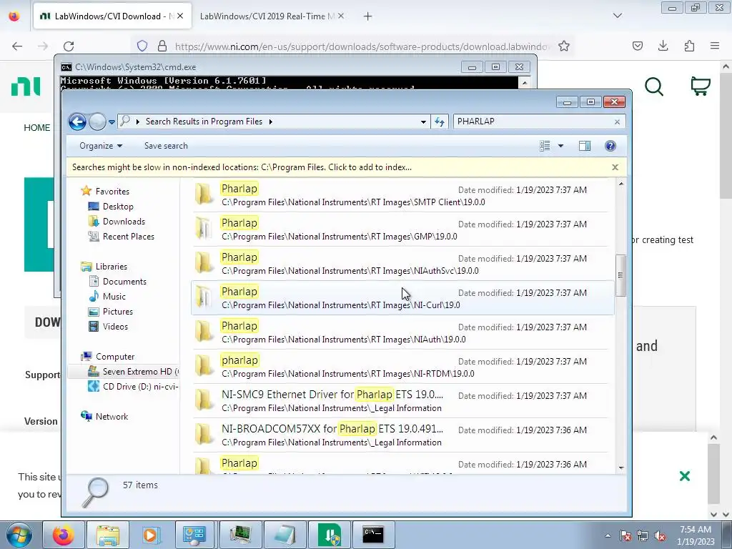Viewport: 732px width, 549px height.
Task: Select Pictures library
Action: click(x=118, y=312)
